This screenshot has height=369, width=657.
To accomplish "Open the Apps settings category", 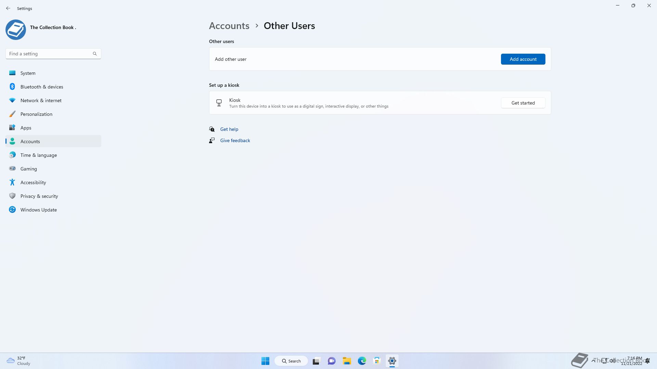I will (53, 128).
